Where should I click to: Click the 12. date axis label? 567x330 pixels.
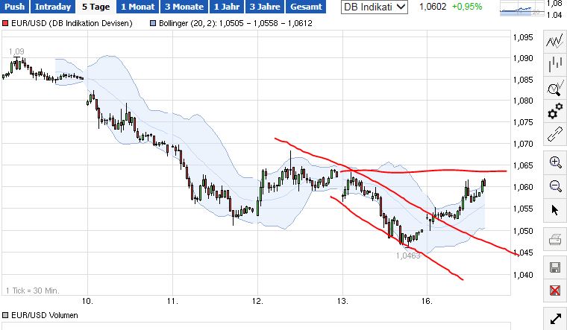click(x=257, y=301)
